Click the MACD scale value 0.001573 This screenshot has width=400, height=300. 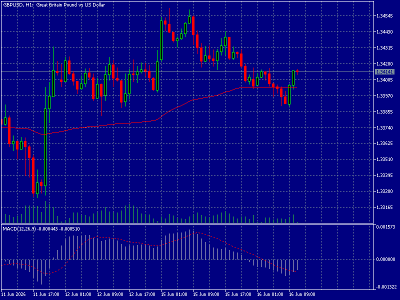385,227
